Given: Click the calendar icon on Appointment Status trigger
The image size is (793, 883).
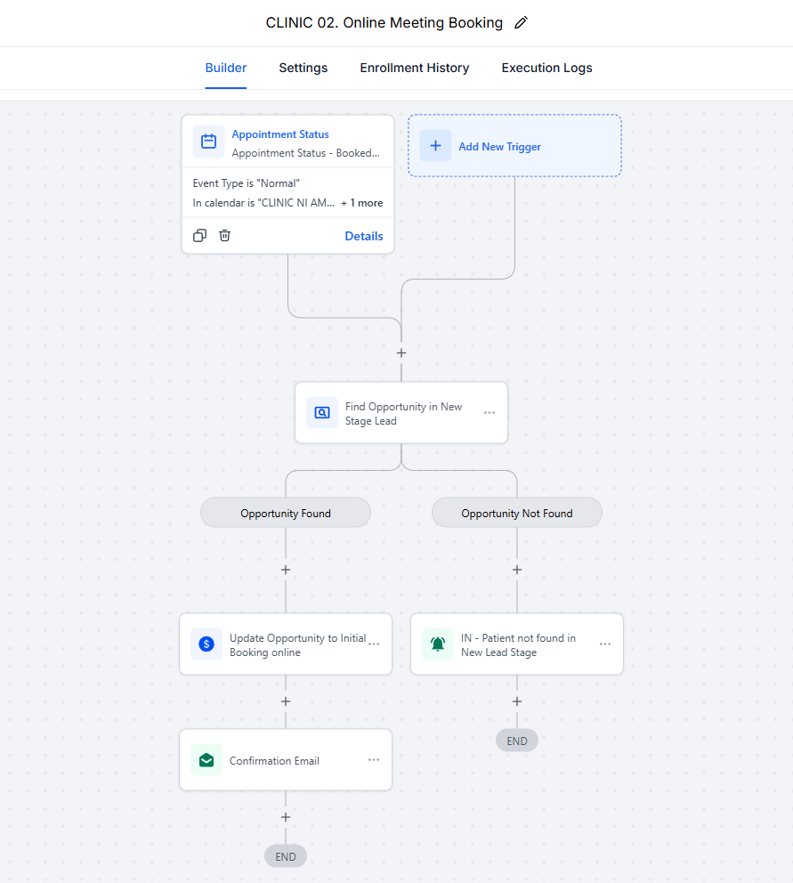Looking at the screenshot, I should [208, 142].
